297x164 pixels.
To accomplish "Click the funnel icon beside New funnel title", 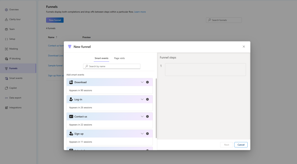I will (x=70, y=47).
